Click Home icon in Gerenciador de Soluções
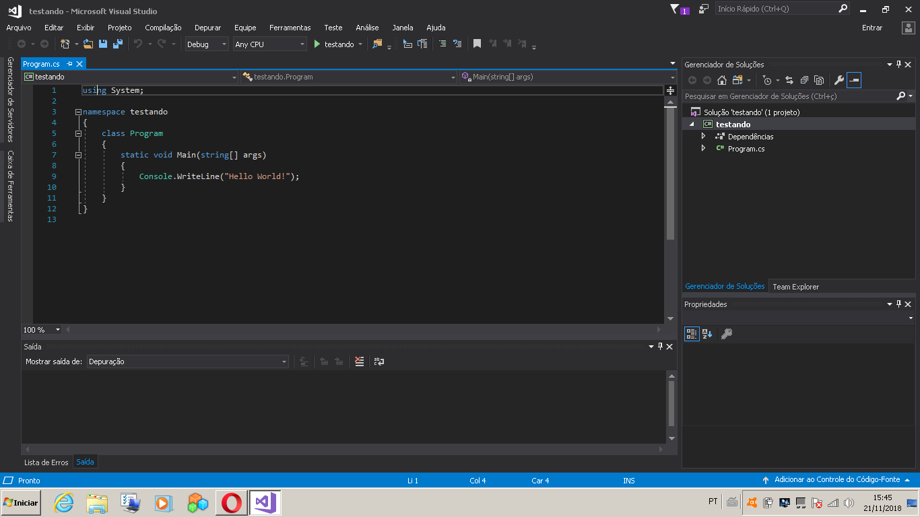920x517 pixels. coord(722,80)
